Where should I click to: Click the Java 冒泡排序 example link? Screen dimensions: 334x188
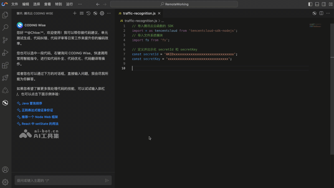32,103
